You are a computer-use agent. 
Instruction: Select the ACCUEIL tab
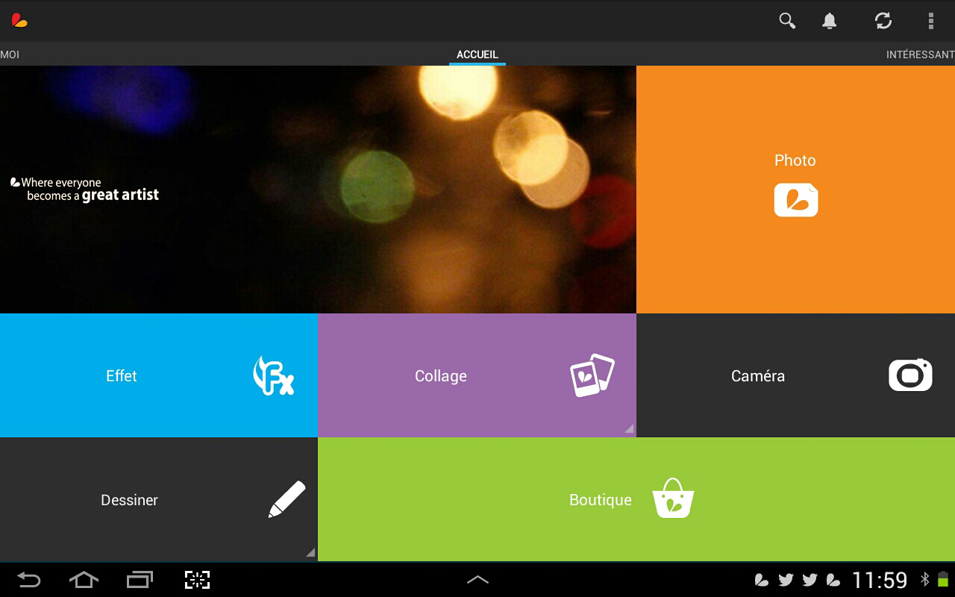click(x=477, y=54)
